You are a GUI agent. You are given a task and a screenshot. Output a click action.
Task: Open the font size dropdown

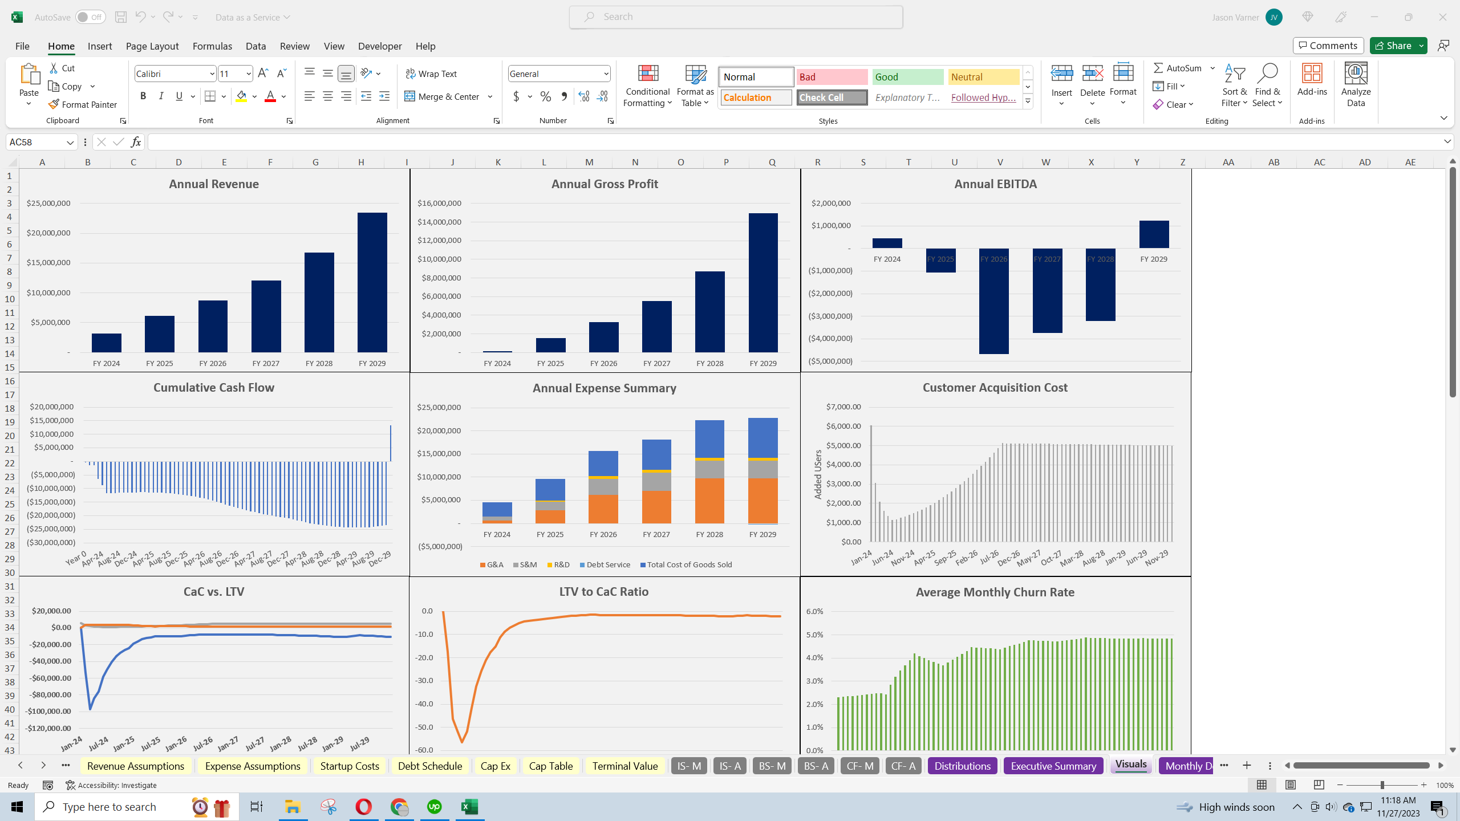tap(248, 74)
